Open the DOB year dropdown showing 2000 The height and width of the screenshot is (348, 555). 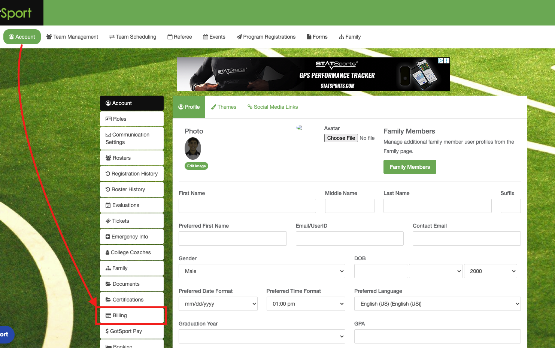point(491,271)
